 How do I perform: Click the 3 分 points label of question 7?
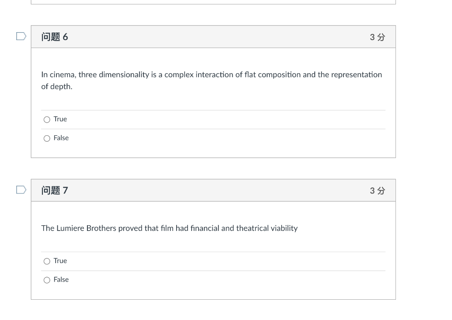(x=378, y=190)
